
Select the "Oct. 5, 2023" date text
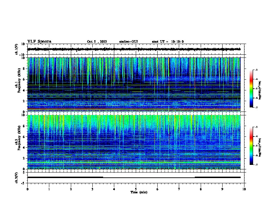coord(97,42)
